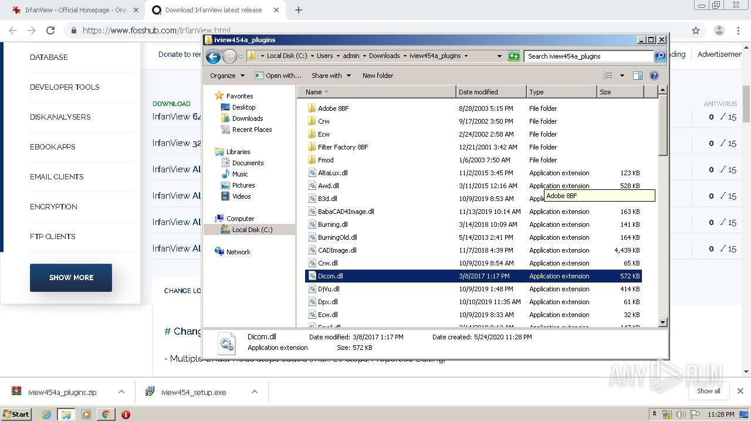
Task: Select Network in the navigation pane
Action: click(232, 252)
